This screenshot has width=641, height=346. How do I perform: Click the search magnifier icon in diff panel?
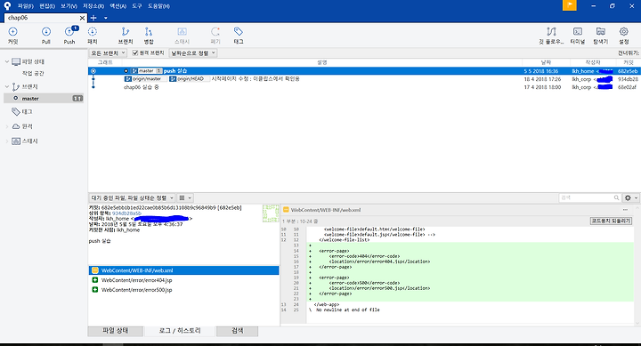point(616,197)
